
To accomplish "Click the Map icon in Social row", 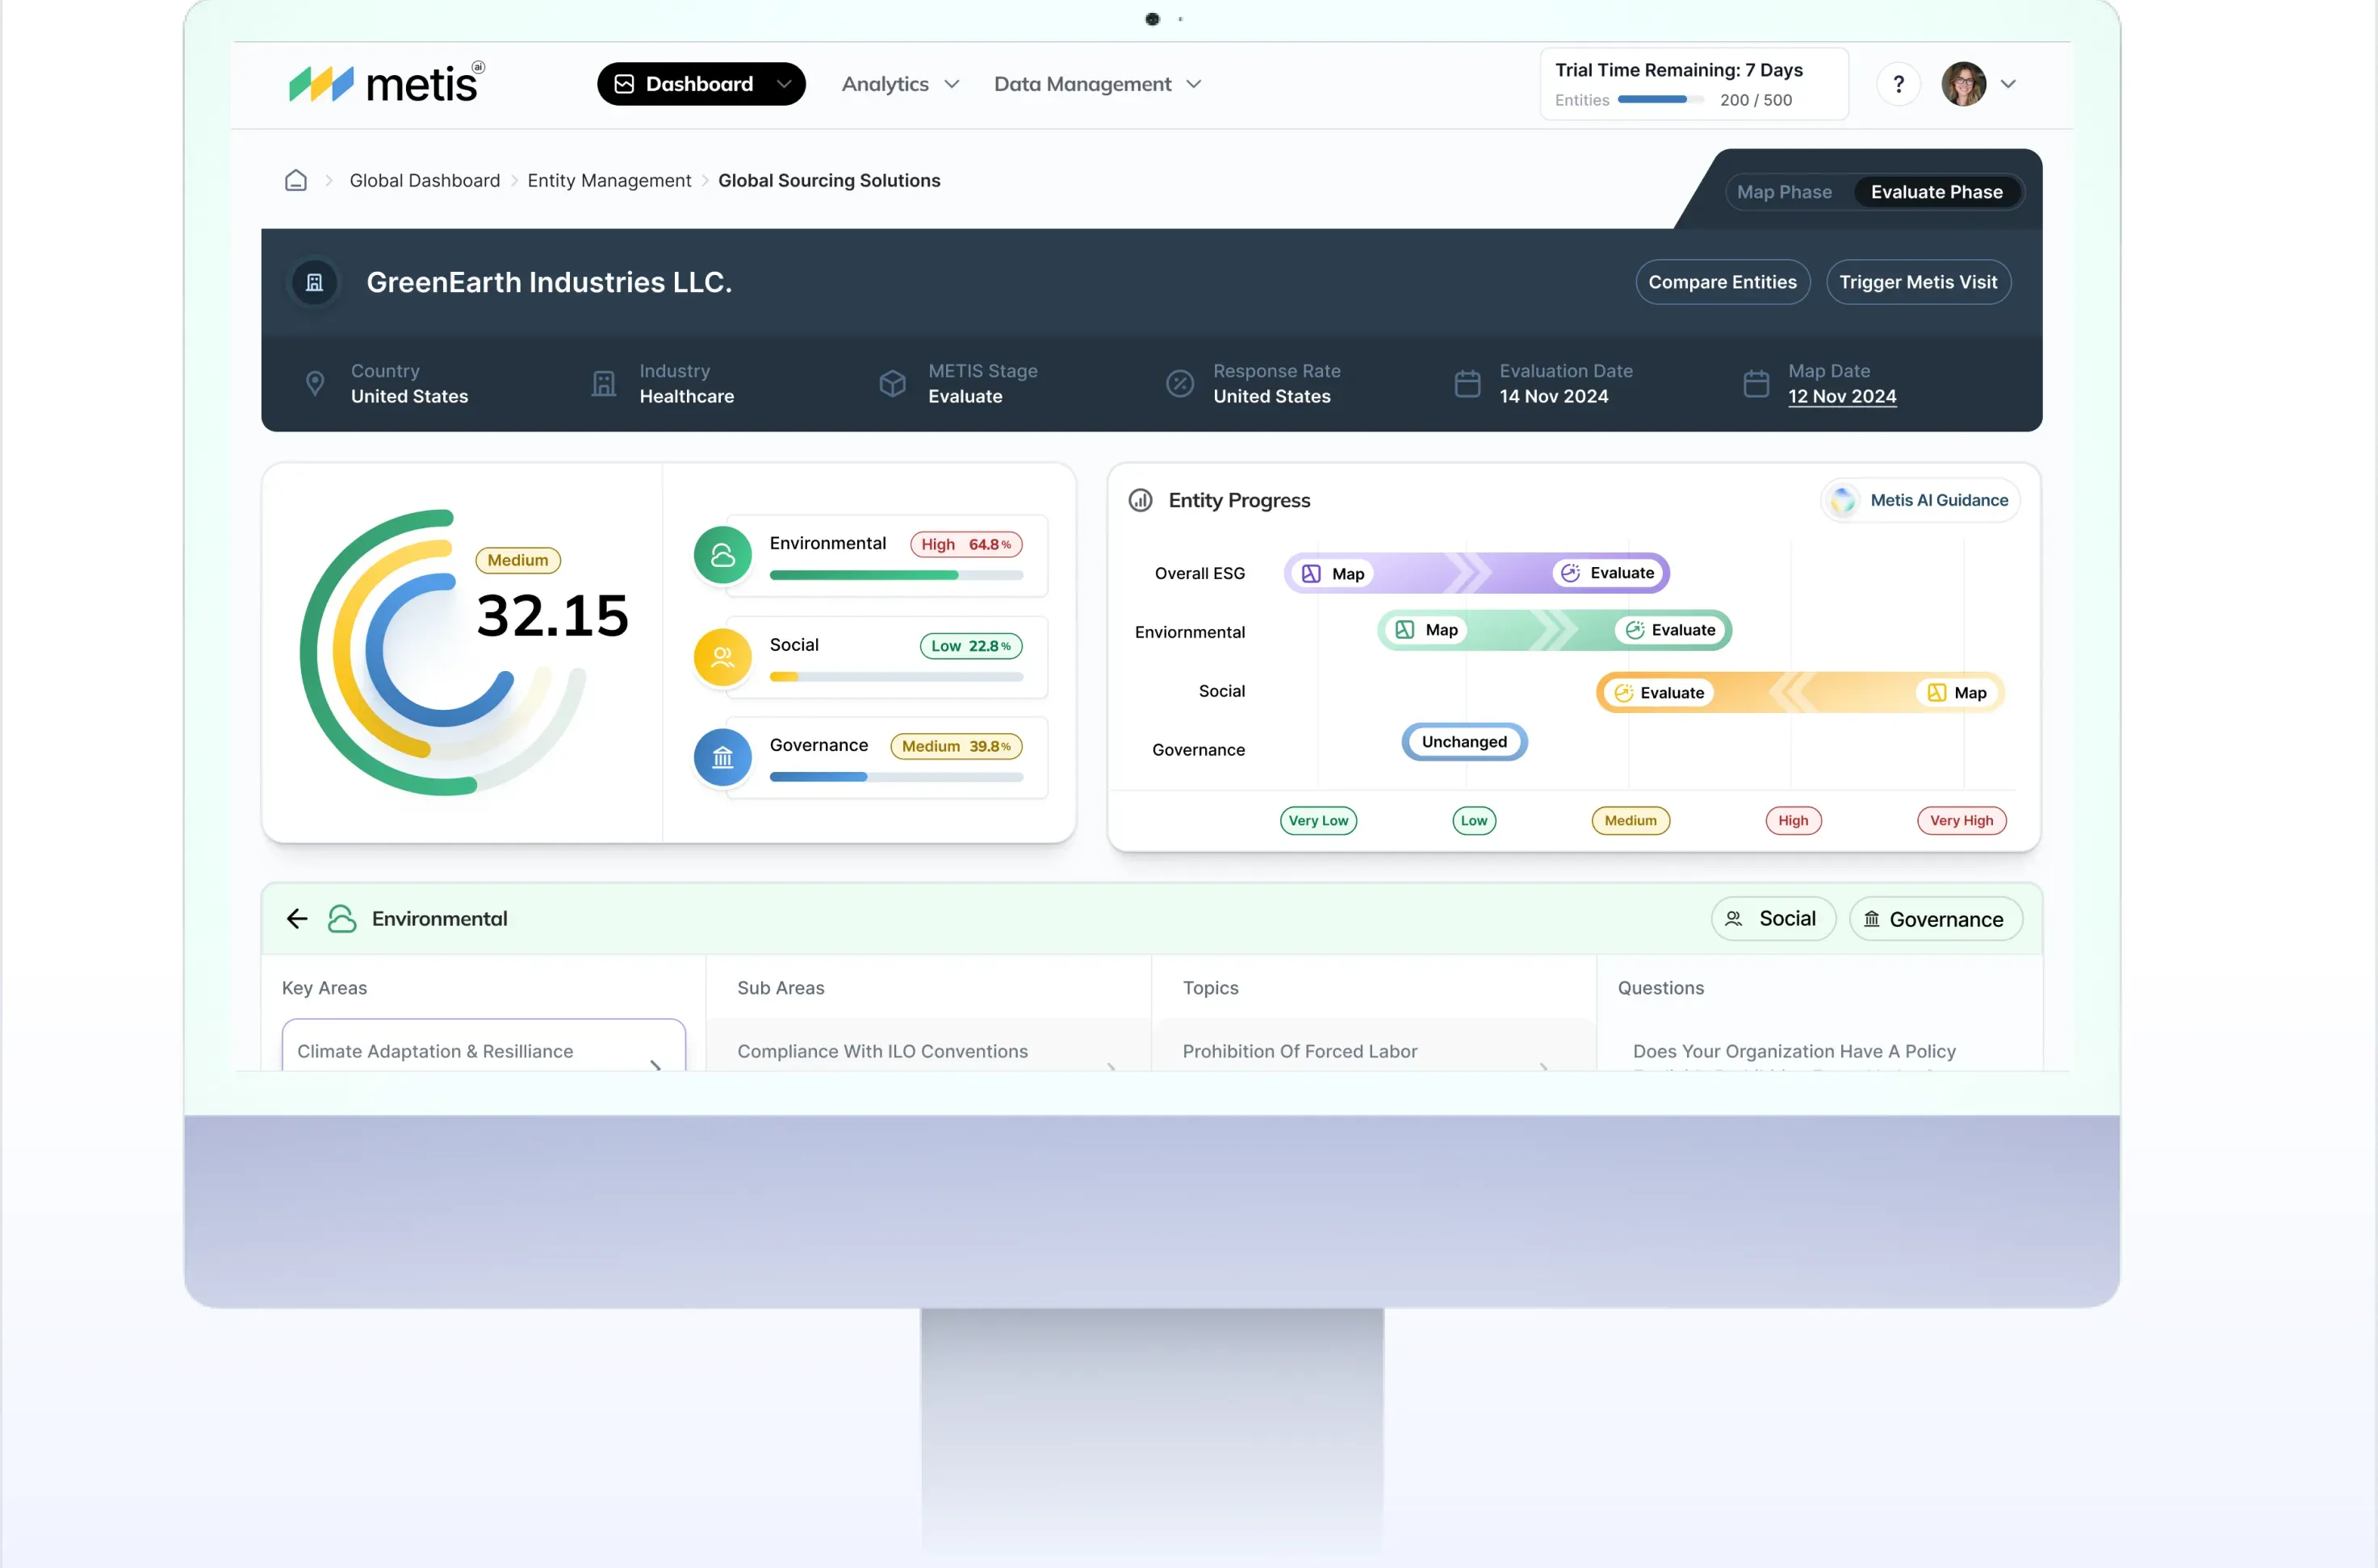I will coord(1936,693).
